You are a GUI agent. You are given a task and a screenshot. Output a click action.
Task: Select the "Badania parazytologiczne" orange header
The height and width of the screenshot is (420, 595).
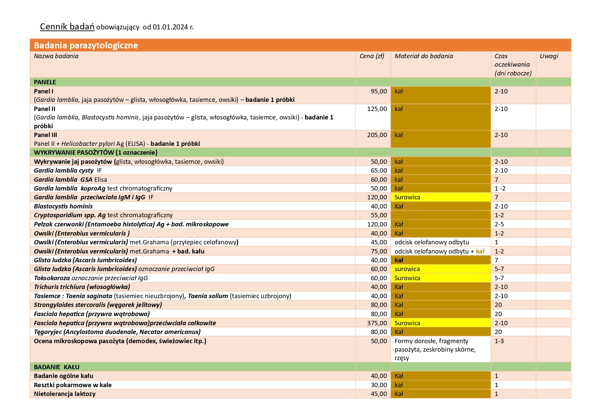86,45
